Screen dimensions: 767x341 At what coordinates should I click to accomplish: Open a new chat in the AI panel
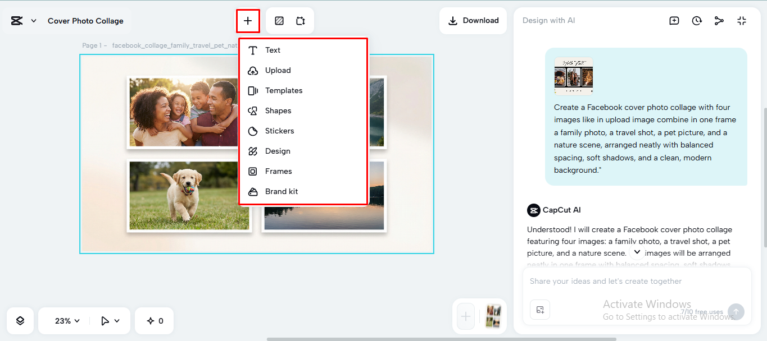click(674, 20)
